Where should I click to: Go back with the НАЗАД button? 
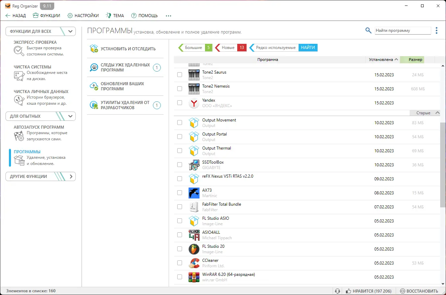coord(15,15)
